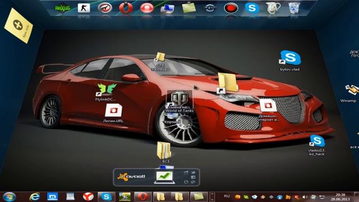Click the blue sync arrows dock icon
Screen dimensions: 359x202
point(210,8)
